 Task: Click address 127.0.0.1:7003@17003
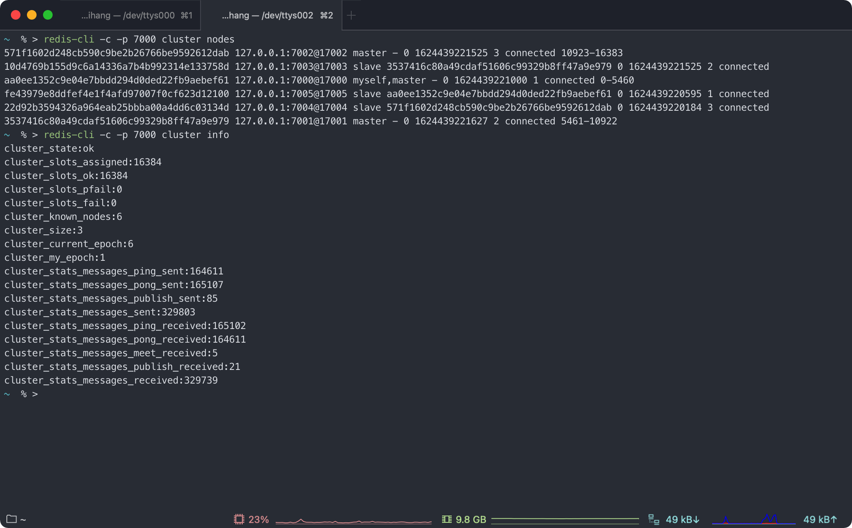tap(291, 67)
